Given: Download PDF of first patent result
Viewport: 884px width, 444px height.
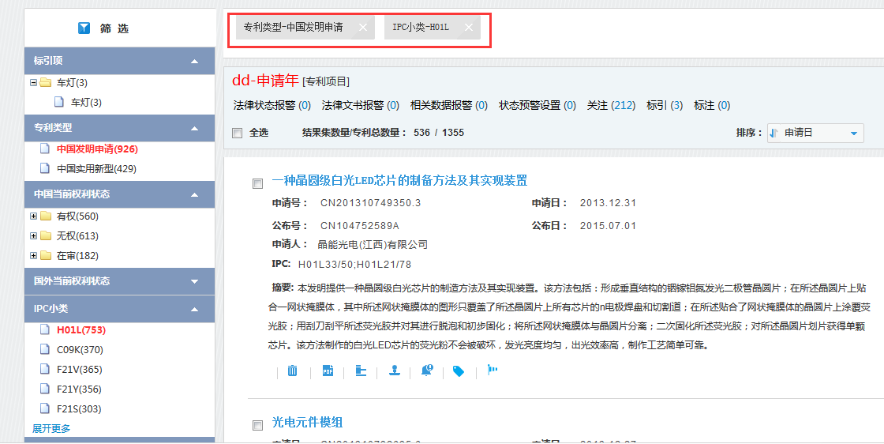Looking at the screenshot, I should click(x=328, y=371).
